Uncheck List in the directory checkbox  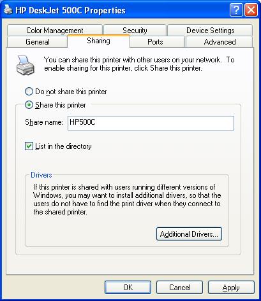pyautogui.click(x=29, y=146)
